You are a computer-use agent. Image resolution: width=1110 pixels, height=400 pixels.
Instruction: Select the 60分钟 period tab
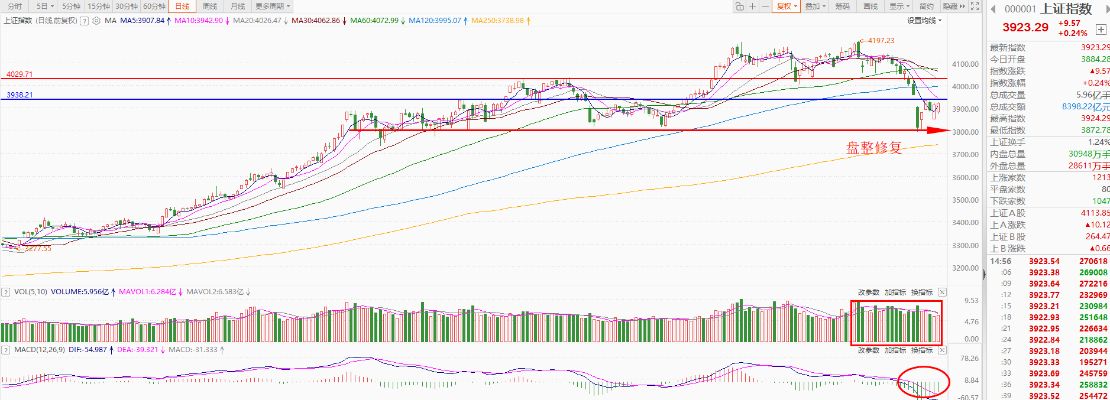pyautogui.click(x=154, y=6)
